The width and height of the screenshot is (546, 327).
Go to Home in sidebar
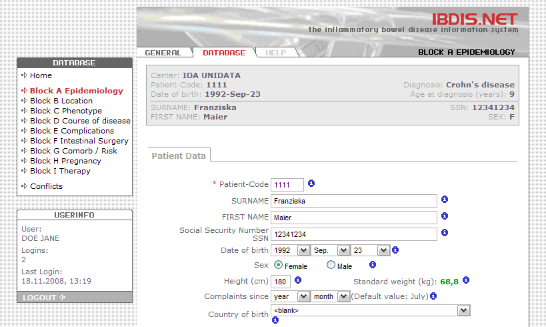coord(41,75)
